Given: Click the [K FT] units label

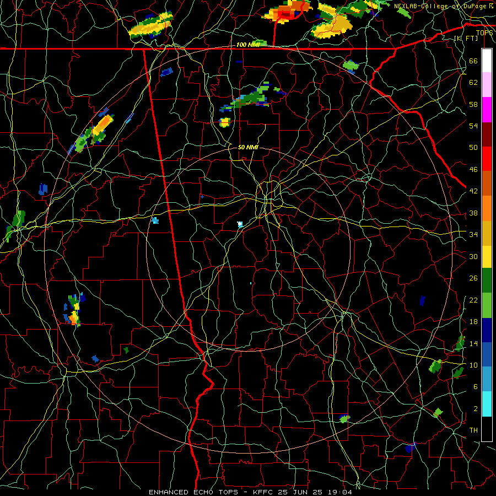Looking at the screenshot, I should pos(466,39).
